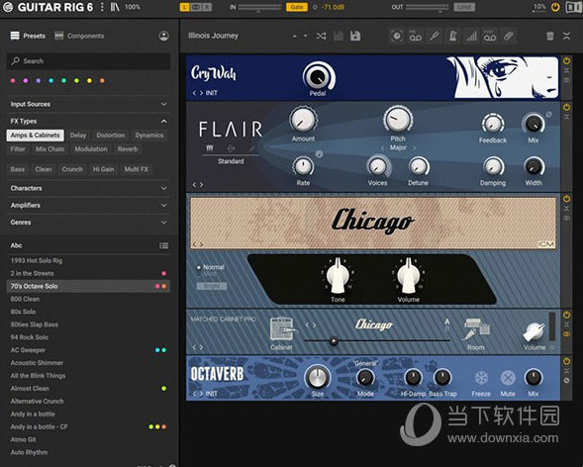Shuffle presets with the random icon

tap(321, 36)
